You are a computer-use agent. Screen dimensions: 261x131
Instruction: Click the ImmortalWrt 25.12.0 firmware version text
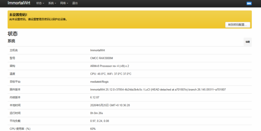pos(158,89)
